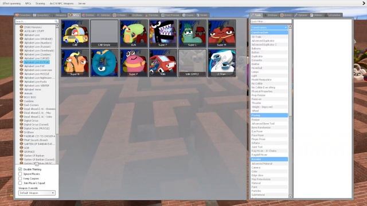The width and height of the screenshot is (367, 206).
Task: Switch to the Post Process tab
Action: click(x=170, y=15)
